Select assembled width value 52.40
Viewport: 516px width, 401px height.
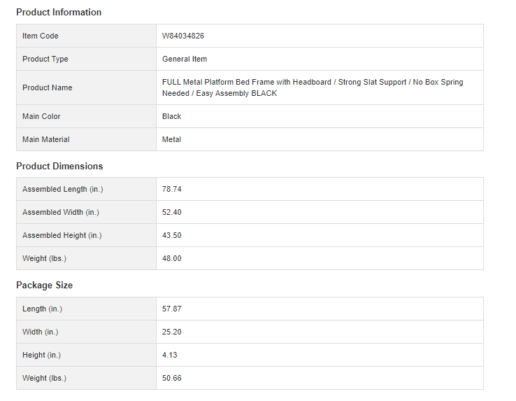point(172,212)
